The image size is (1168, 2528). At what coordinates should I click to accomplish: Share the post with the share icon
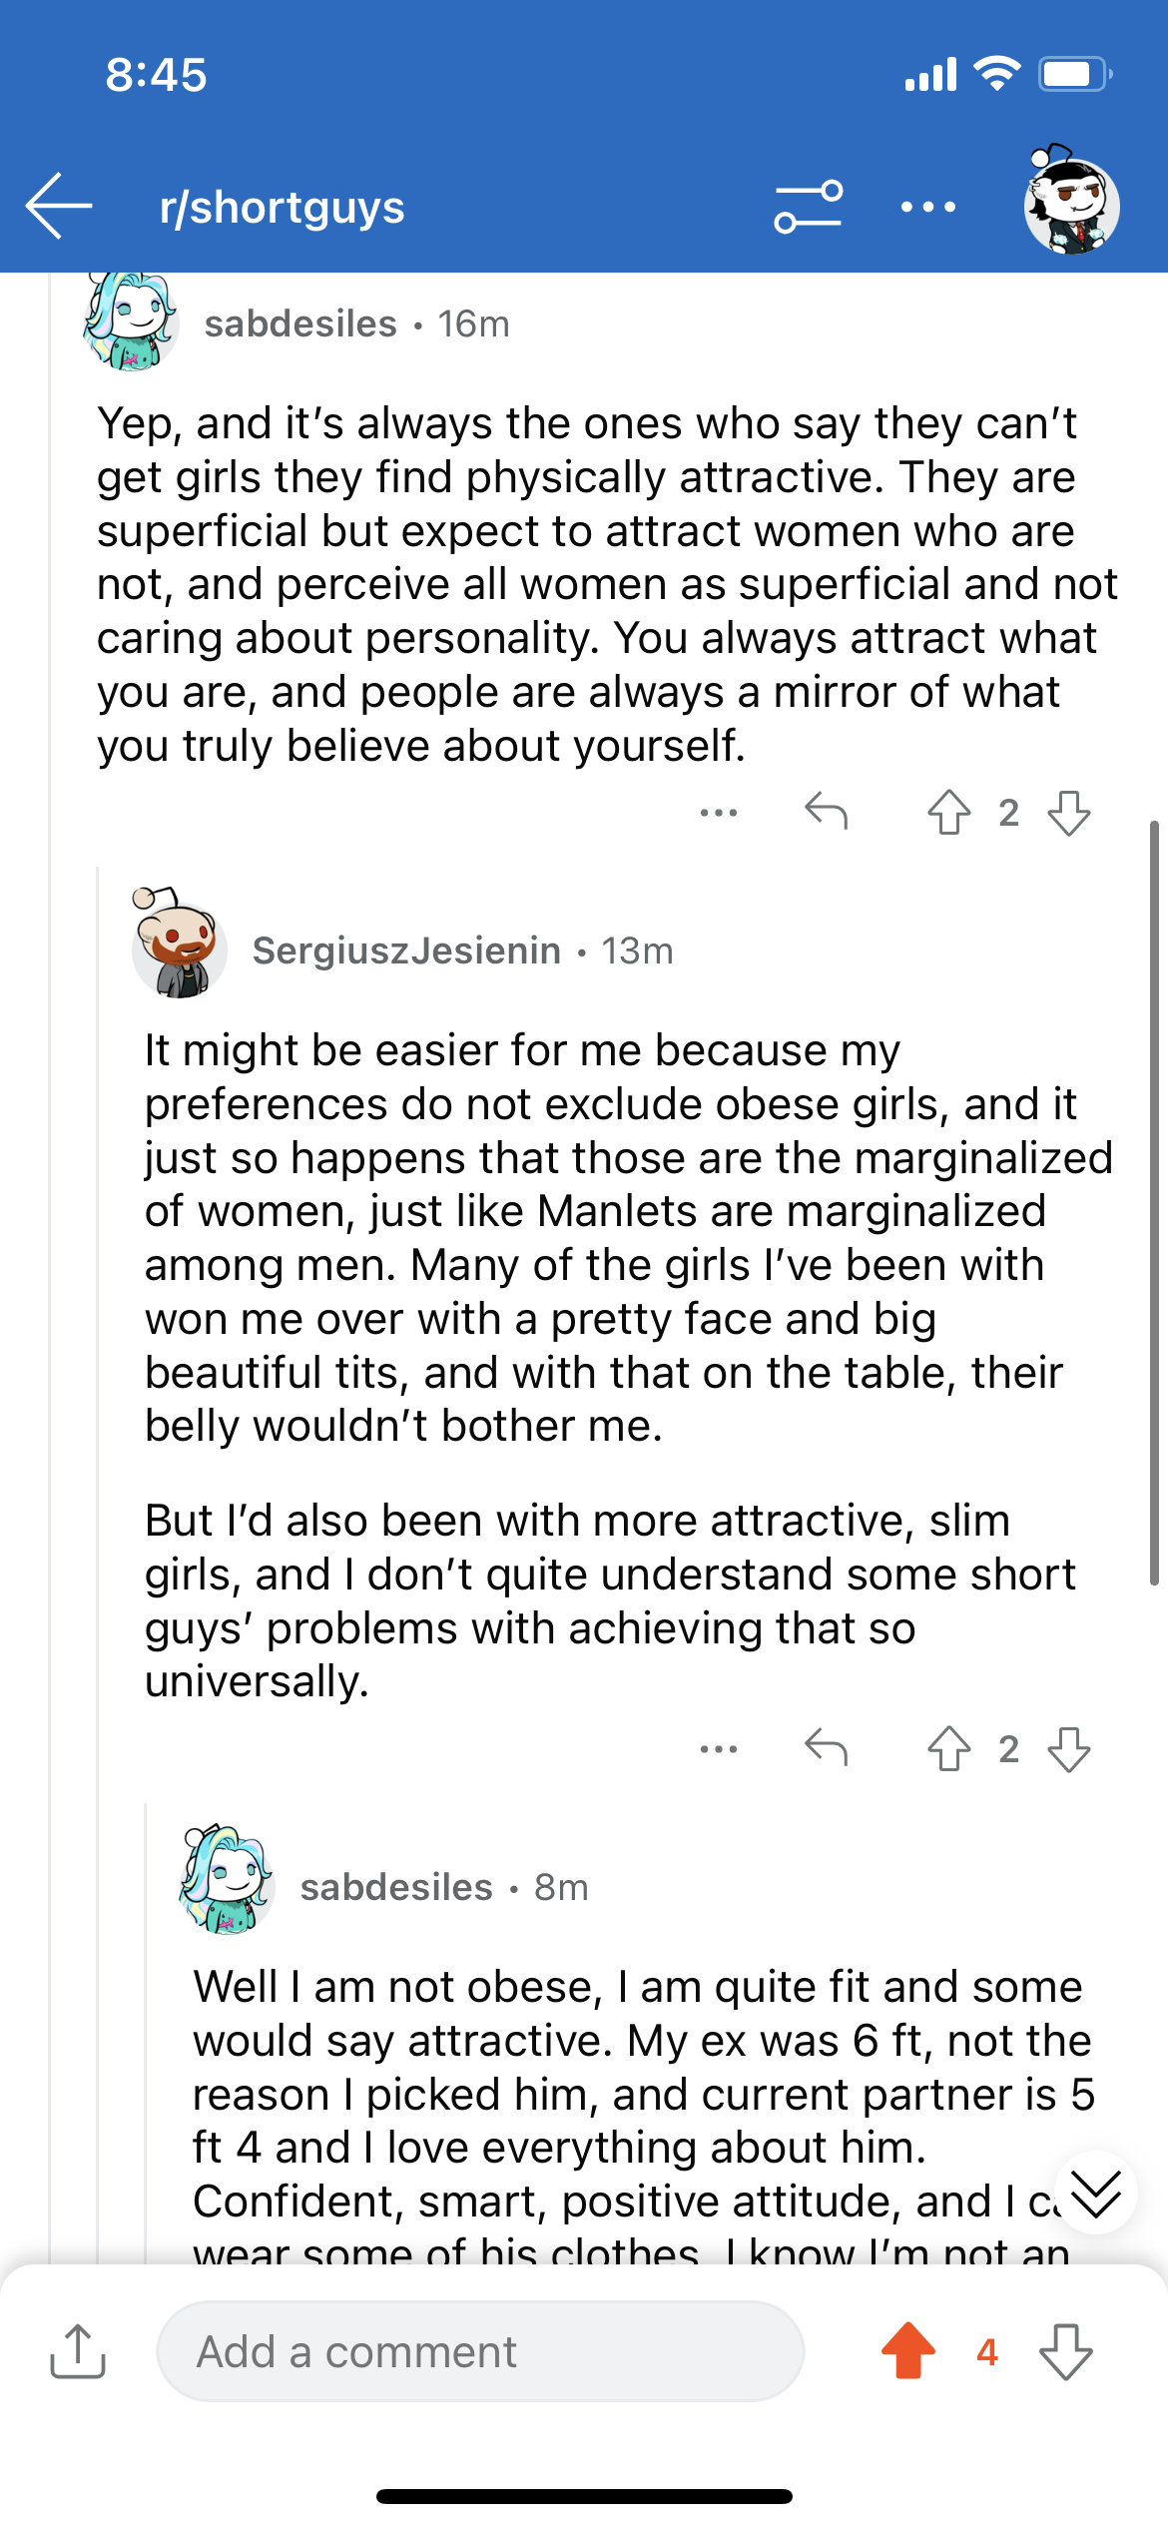pos(78,2351)
